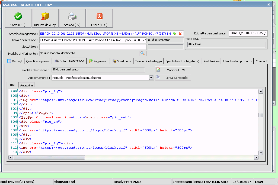Open the Foto tab
The height and width of the screenshot is (185, 278).
tap(60, 61)
